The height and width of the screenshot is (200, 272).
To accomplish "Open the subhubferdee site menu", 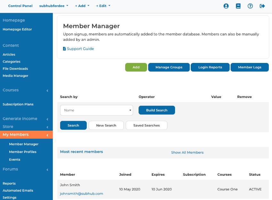I will [53, 6].
